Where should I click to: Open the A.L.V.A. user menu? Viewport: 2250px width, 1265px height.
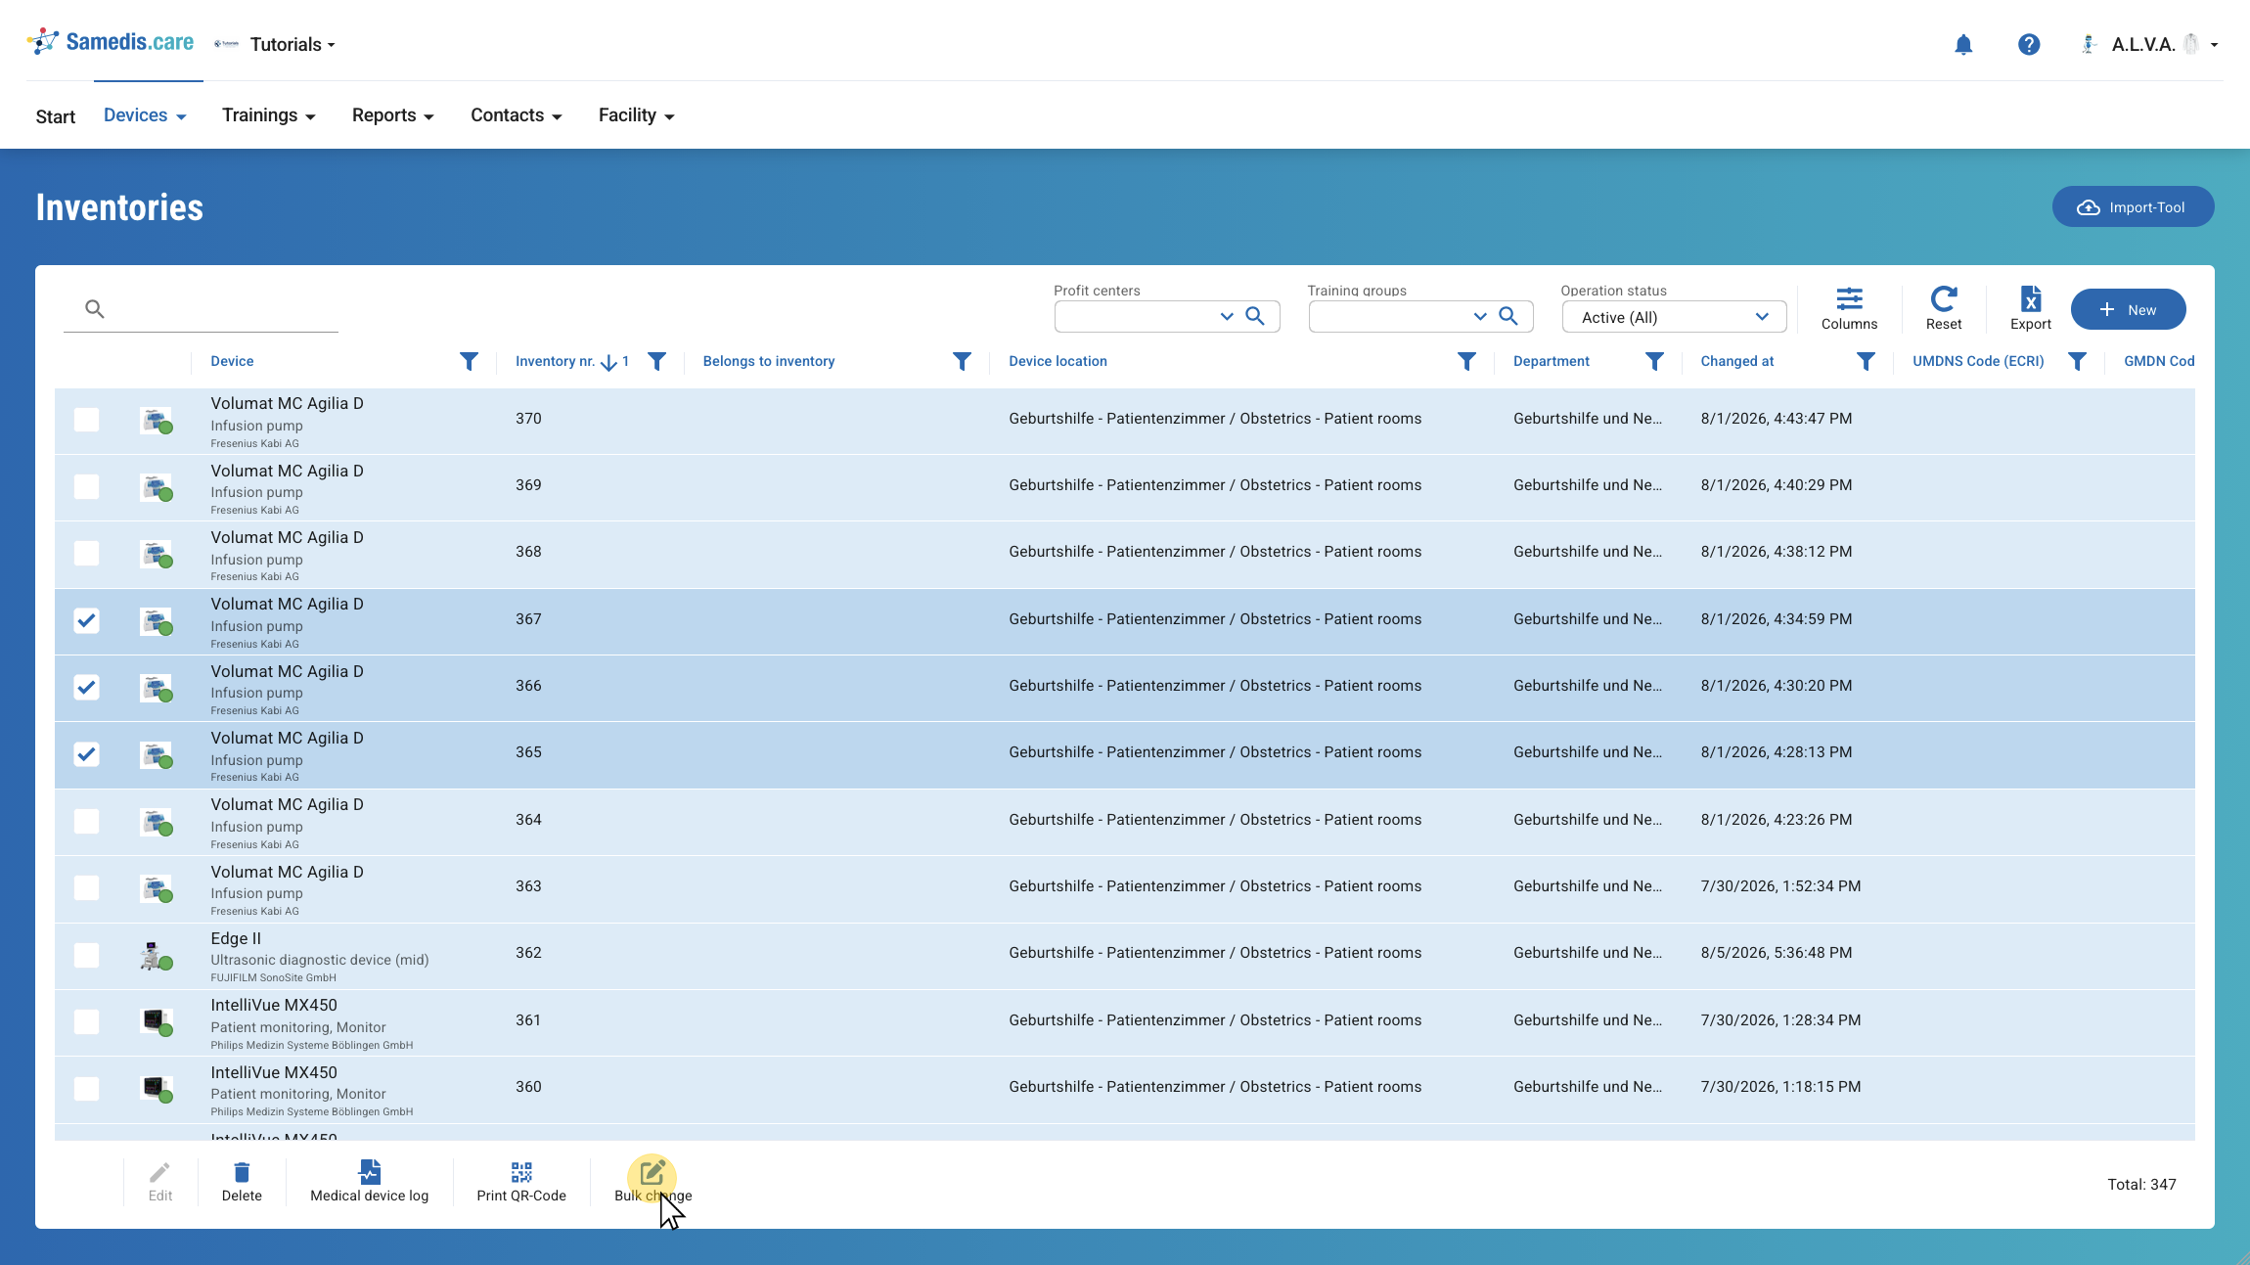pyautogui.click(x=2151, y=44)
